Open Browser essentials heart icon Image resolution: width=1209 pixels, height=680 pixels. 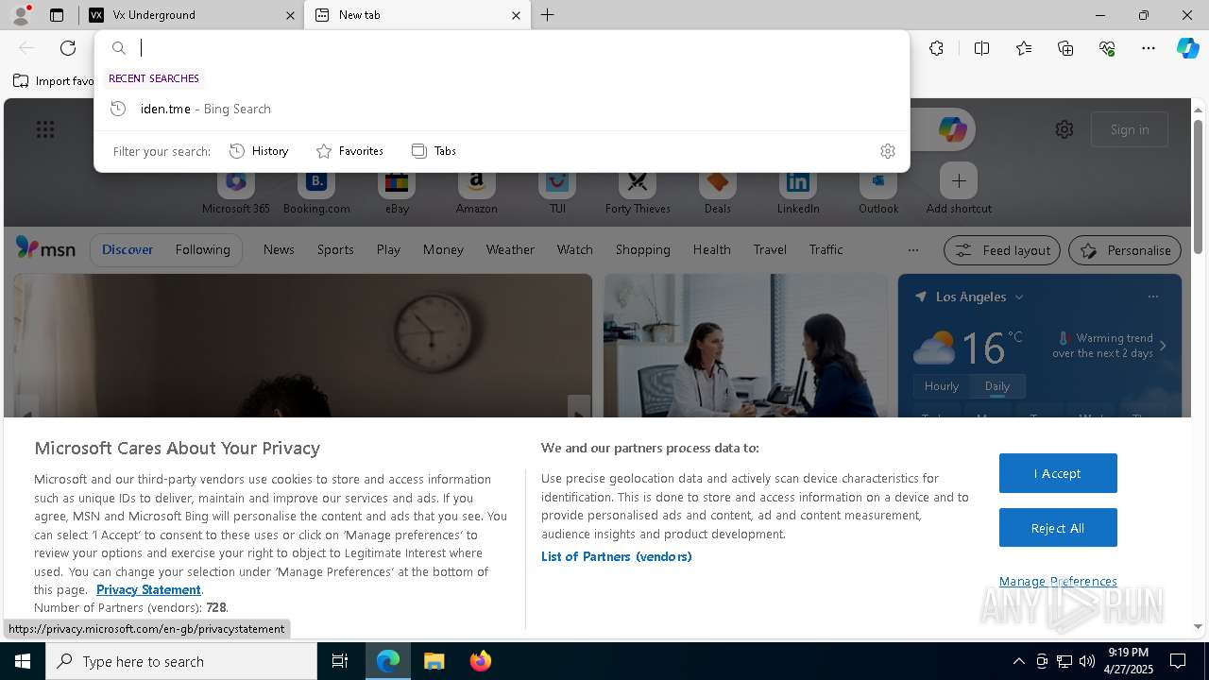point(1107,48)
